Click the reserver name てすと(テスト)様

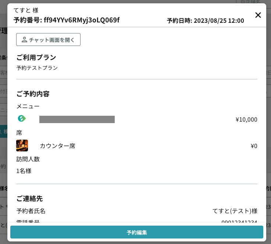point(235,211)
